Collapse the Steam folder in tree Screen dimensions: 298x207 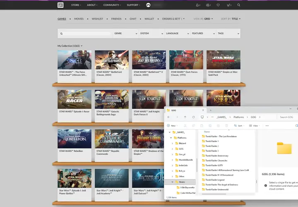pos(172,182)
